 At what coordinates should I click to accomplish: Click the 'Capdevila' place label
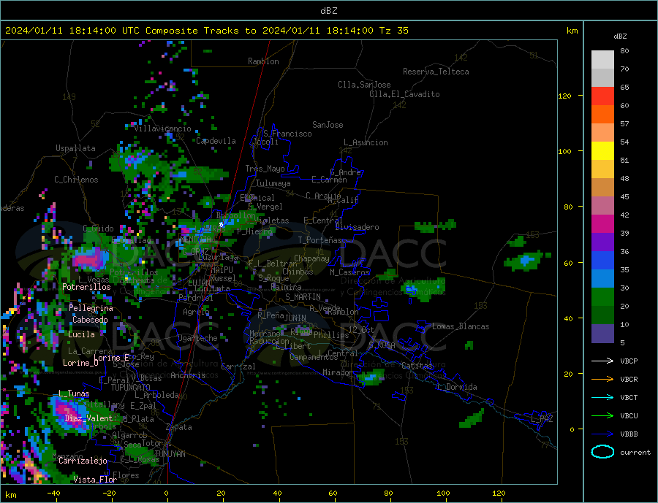tap(216, 141)
